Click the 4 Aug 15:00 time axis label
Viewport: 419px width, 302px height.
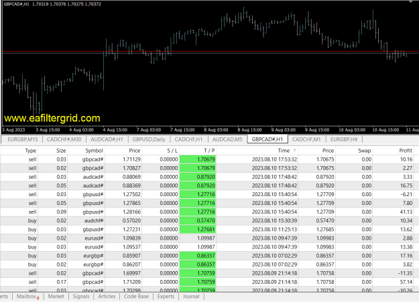(x=115, y=130)
